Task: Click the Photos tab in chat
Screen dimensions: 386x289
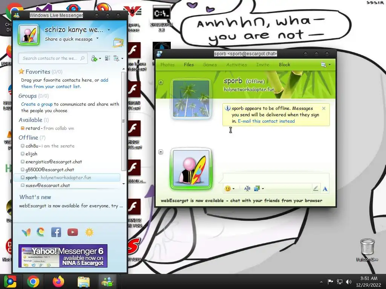Action: (x=167, y=65)
